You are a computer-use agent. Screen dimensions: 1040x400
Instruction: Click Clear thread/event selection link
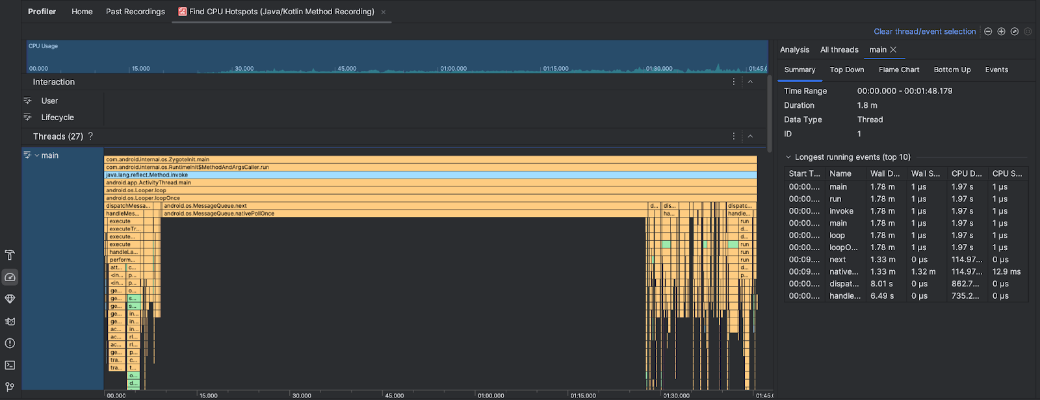tap(924, 32)
